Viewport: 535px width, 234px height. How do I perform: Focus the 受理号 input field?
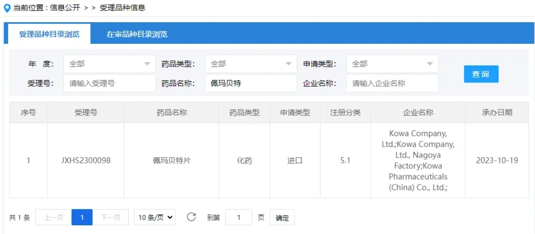109,83
